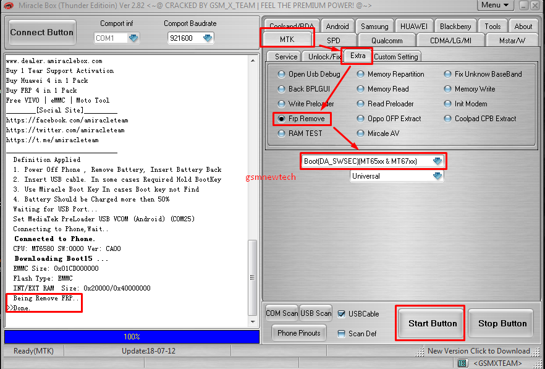Select the Mircale AV radio option
This screenshot has height=369, width=545.
click(360, 134)
